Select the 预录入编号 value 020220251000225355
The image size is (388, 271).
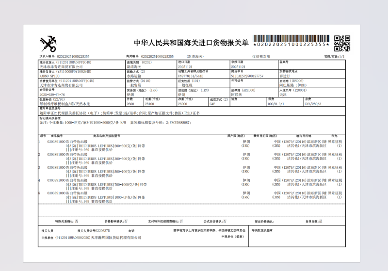(x=73, y=57)
